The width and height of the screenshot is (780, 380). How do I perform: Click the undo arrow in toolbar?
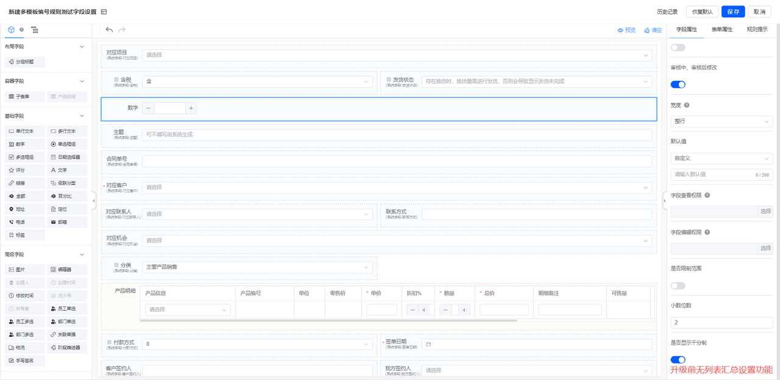click(109, 29)
